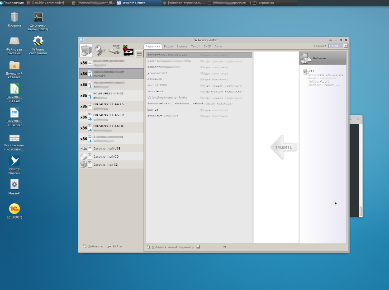Switch to the DHCP tab
Screen dimensions: 389x290
tap(207, 47)
